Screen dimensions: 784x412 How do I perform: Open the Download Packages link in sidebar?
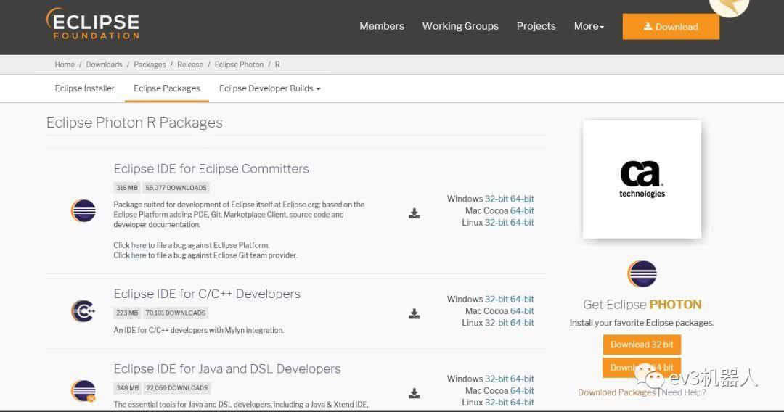tap(616, 392)
